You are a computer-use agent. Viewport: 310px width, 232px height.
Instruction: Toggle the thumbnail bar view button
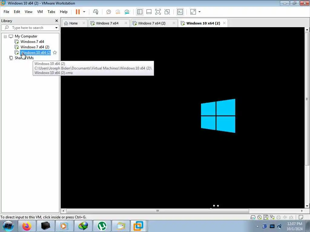[149, 12]
